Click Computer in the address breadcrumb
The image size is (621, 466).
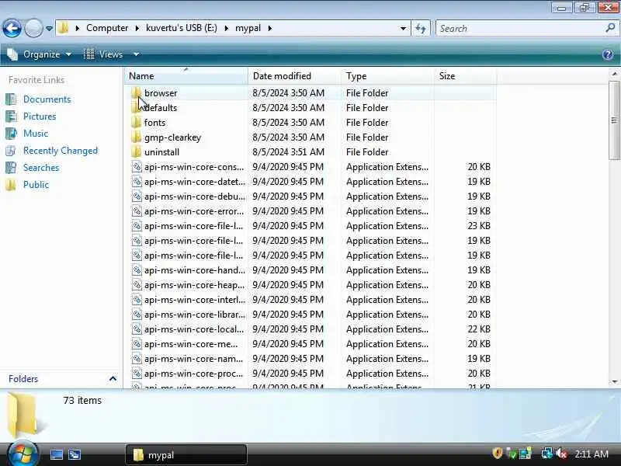point(107,28)
